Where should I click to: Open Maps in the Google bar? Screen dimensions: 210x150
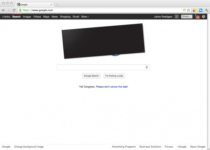pos(46,17)
